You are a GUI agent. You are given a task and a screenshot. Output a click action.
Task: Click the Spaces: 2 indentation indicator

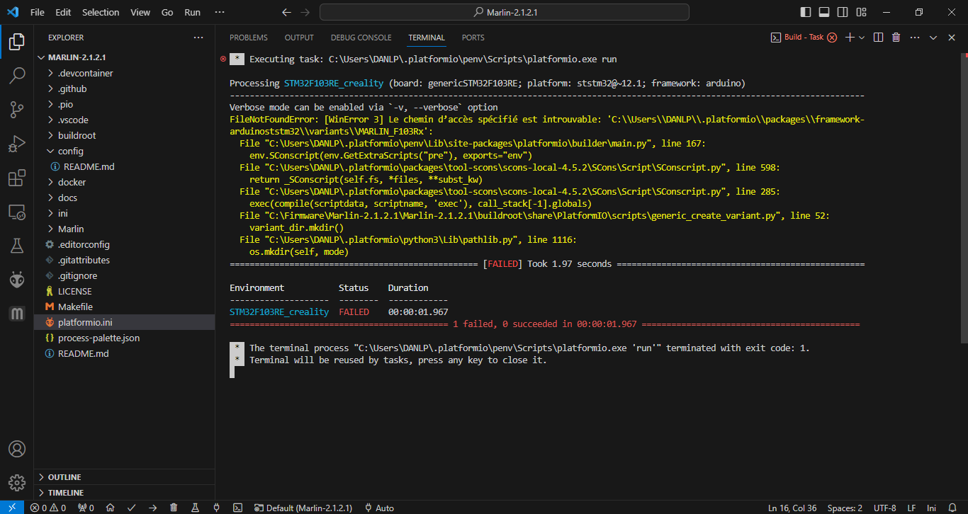pyautogui.click(x=845, y=508)
